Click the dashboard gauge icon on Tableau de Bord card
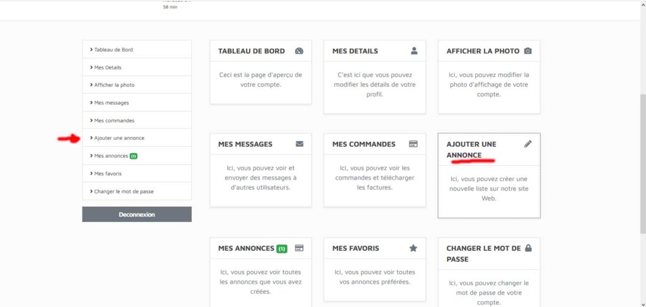This screenshot has height=307, width=646. click(x=299, y=51)
